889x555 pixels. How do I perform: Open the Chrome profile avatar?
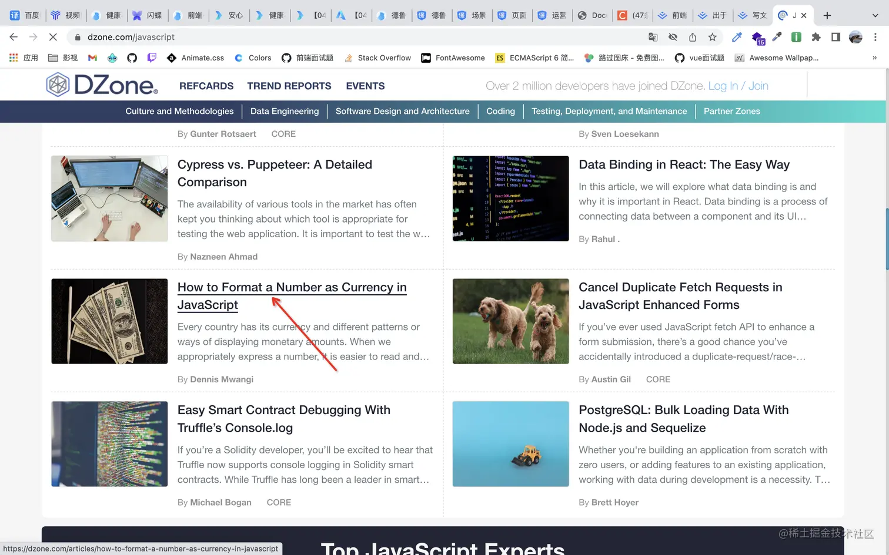coord(855,37)
